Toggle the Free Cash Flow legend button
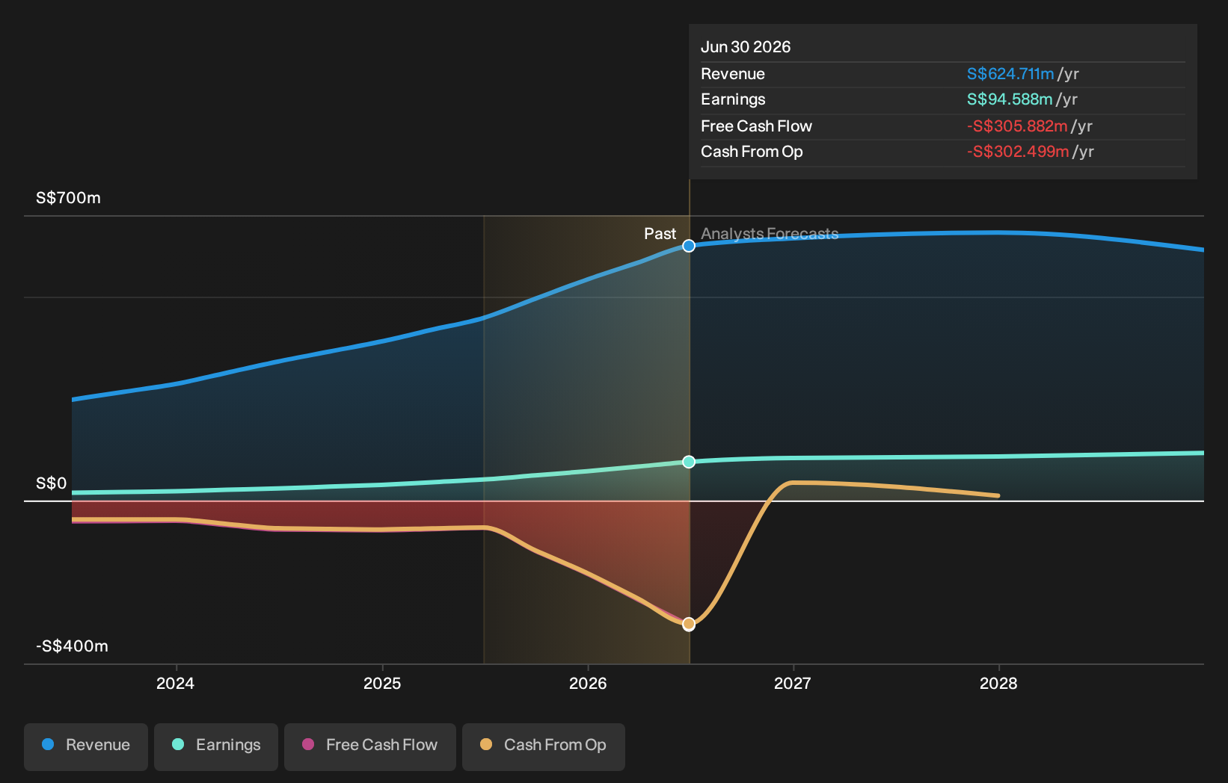 tap(370, 746)
